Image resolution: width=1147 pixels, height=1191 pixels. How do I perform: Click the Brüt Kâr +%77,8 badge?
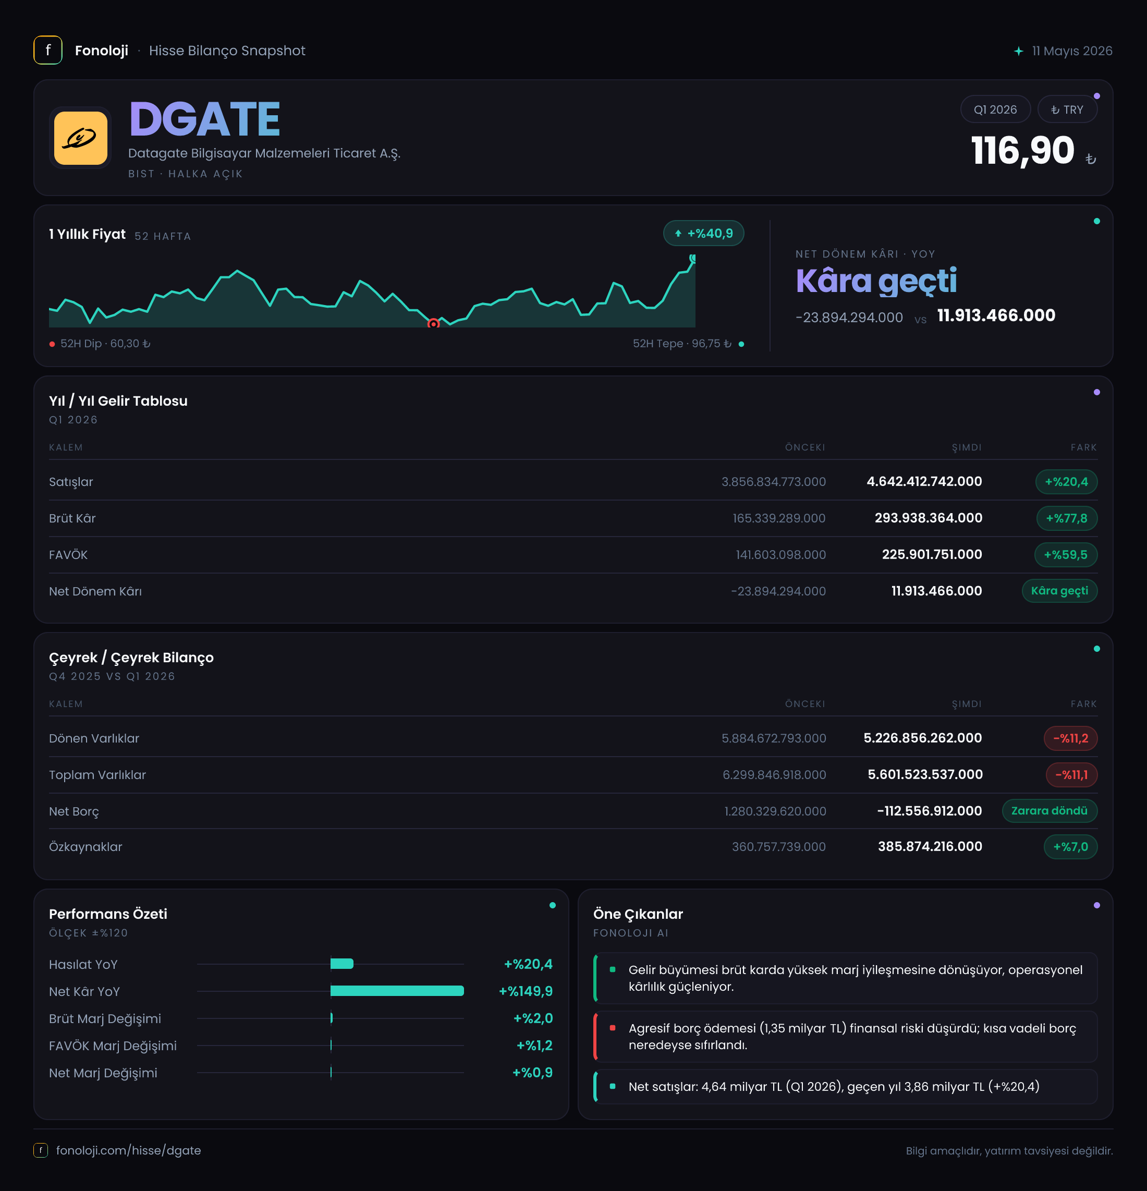(1067, 518)
